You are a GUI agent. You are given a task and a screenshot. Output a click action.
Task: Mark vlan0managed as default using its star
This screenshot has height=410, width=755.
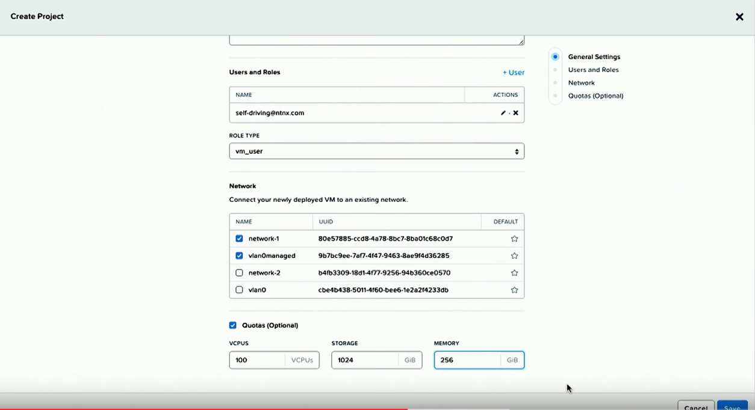514,255
